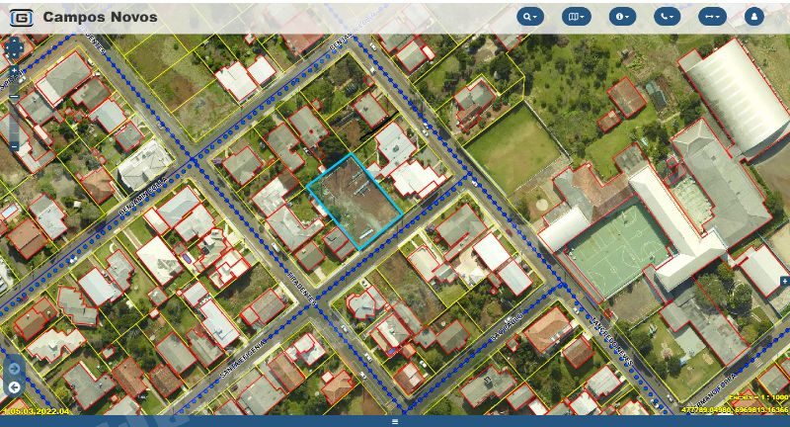
Task: Pan map down with the navigation arrow
Action: click(14, 54)
